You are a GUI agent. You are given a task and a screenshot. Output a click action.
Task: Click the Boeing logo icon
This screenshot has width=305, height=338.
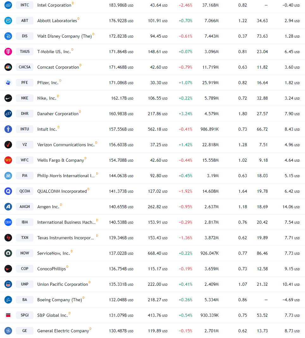(x=8, y=300)
